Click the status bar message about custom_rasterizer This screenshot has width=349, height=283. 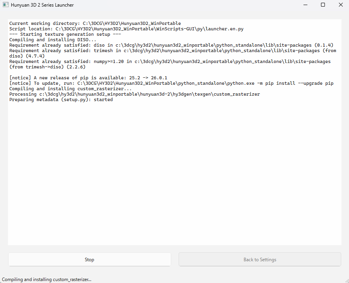[47, 279]
